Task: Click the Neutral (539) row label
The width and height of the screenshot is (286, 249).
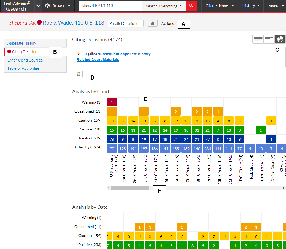Action: [90, 138]
